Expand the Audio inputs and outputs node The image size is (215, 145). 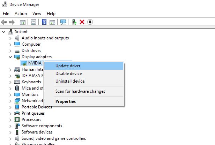click(x=10, y=38)
